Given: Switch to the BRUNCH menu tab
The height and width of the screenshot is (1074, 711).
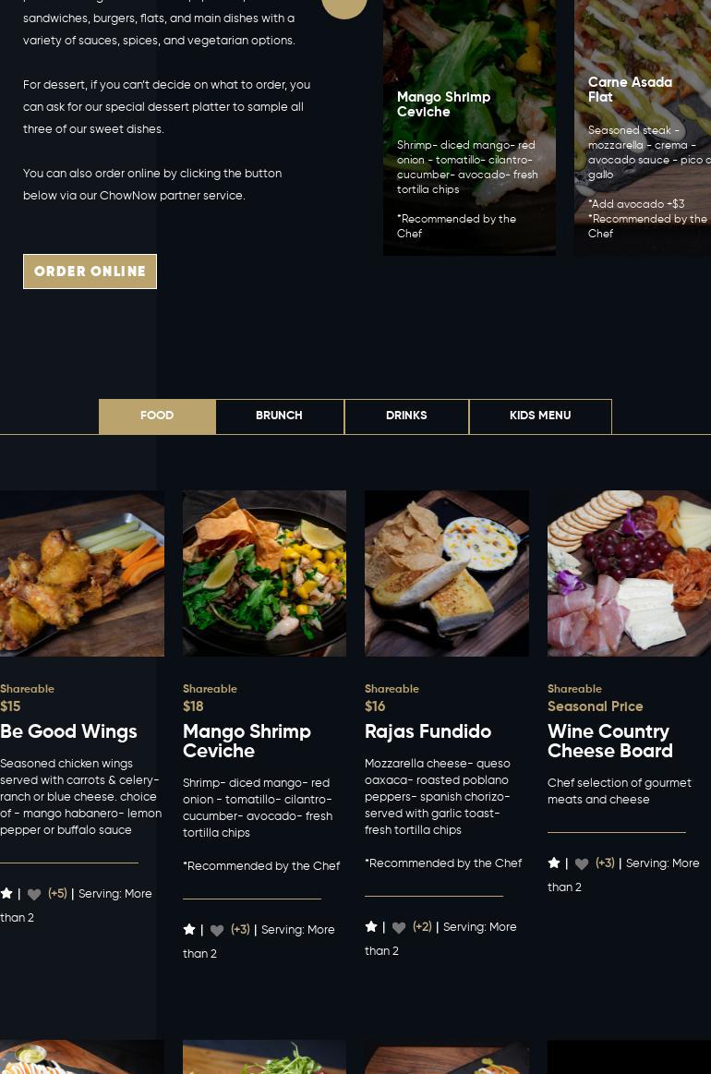Looking at the screenshot, I should [x=280, y=416].
